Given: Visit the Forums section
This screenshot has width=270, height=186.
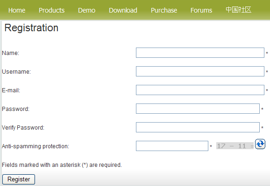Looking at the screenshot, I should pos(201,10).
